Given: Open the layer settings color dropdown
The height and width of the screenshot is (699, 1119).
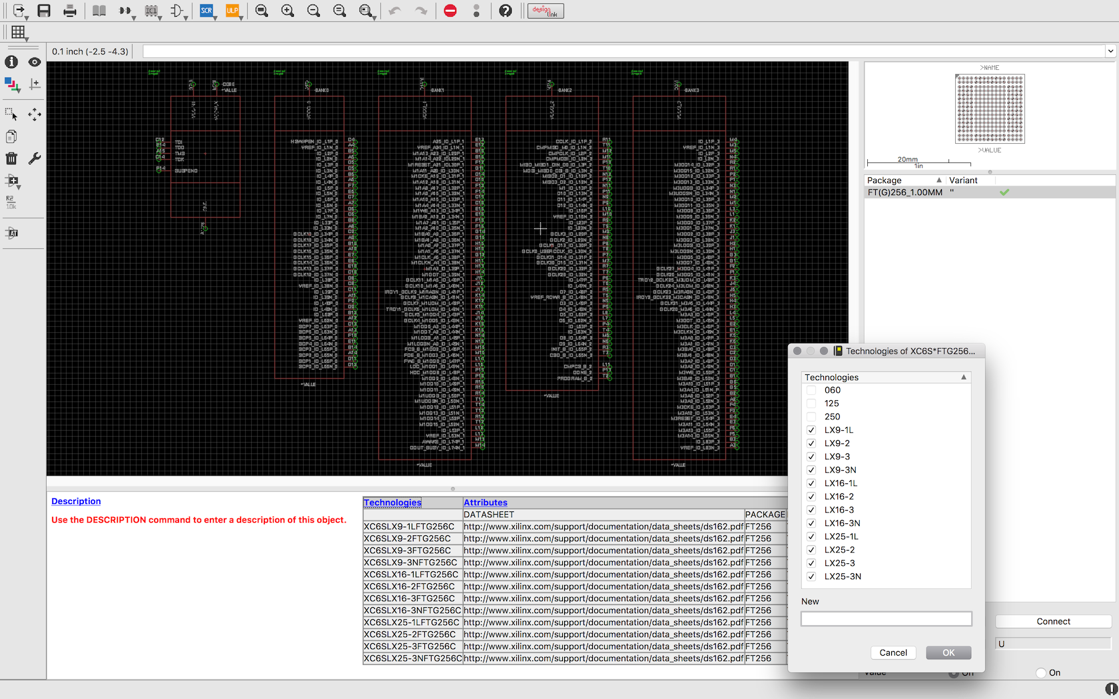Looking at the screenshot, I should click(x=12, y=85).
